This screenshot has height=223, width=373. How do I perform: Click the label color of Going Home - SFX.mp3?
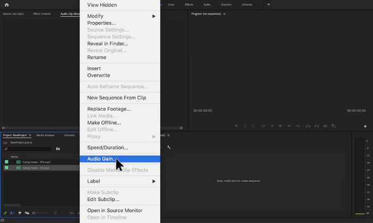pos(6,162)
